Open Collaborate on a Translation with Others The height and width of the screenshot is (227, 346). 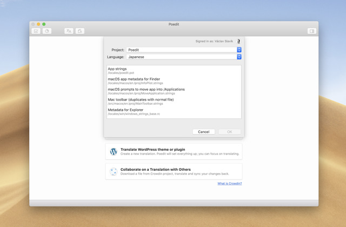coord(174,171)
